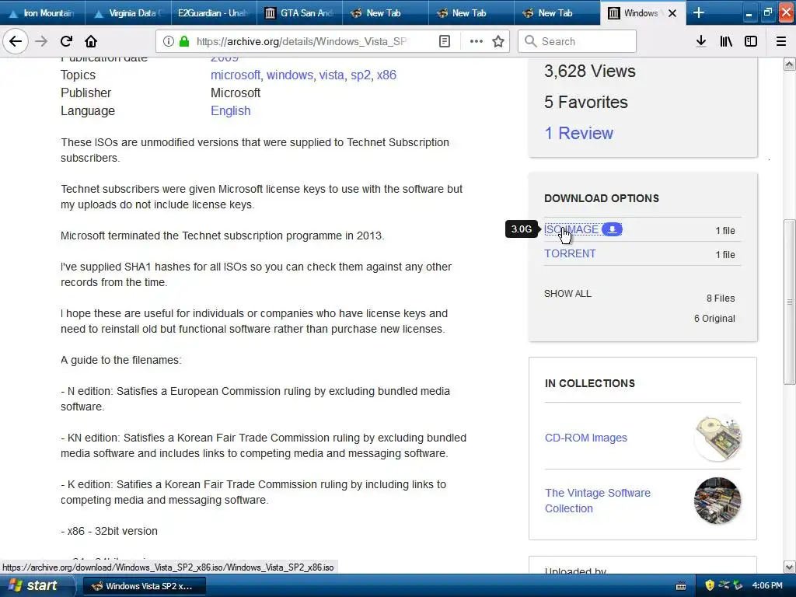Image resolution: width=796 pixels, height=597 pixels.
Task: Open a new tab with plus button
Action: pyautogui.click(x=699, y=12)
